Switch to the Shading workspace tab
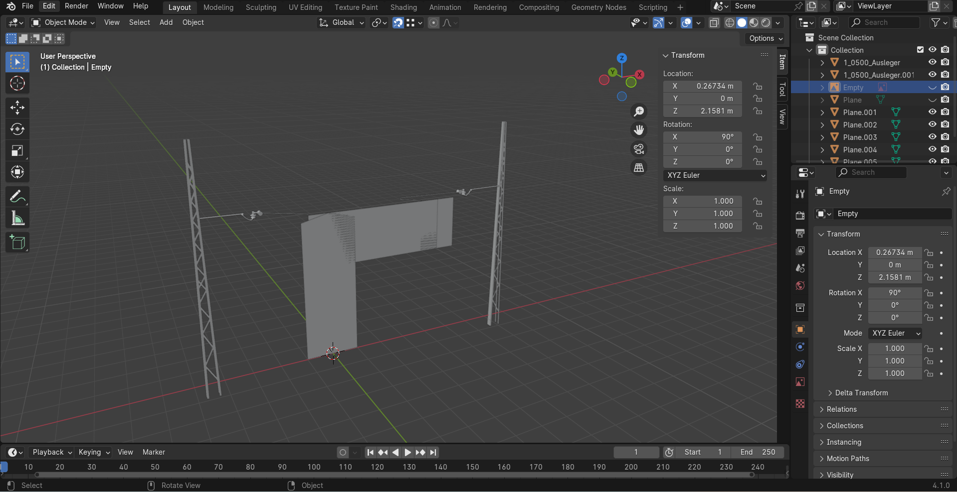The image size is (957, 492). 403,7
